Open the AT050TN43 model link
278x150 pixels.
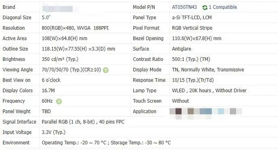184,7
